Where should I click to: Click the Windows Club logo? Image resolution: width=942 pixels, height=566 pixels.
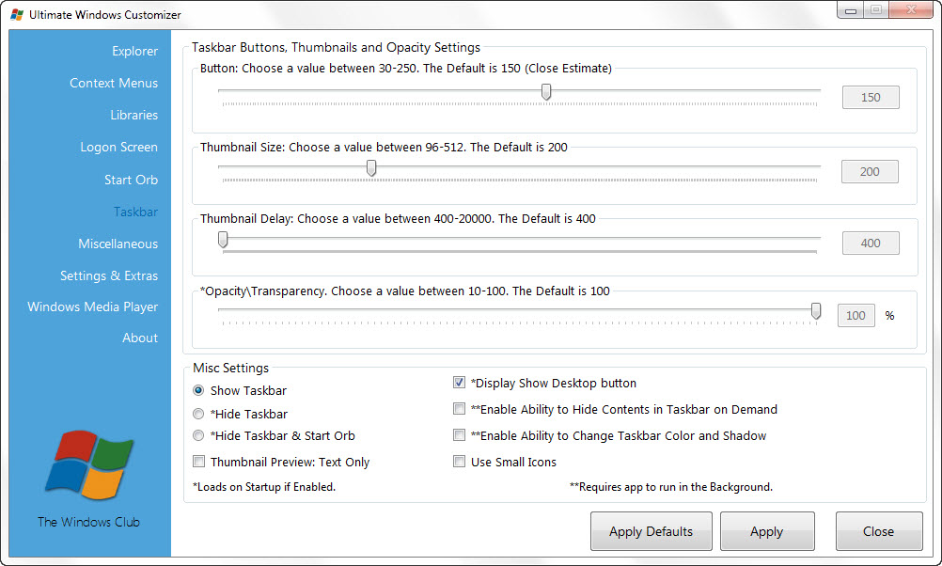(x=88, y=465)
